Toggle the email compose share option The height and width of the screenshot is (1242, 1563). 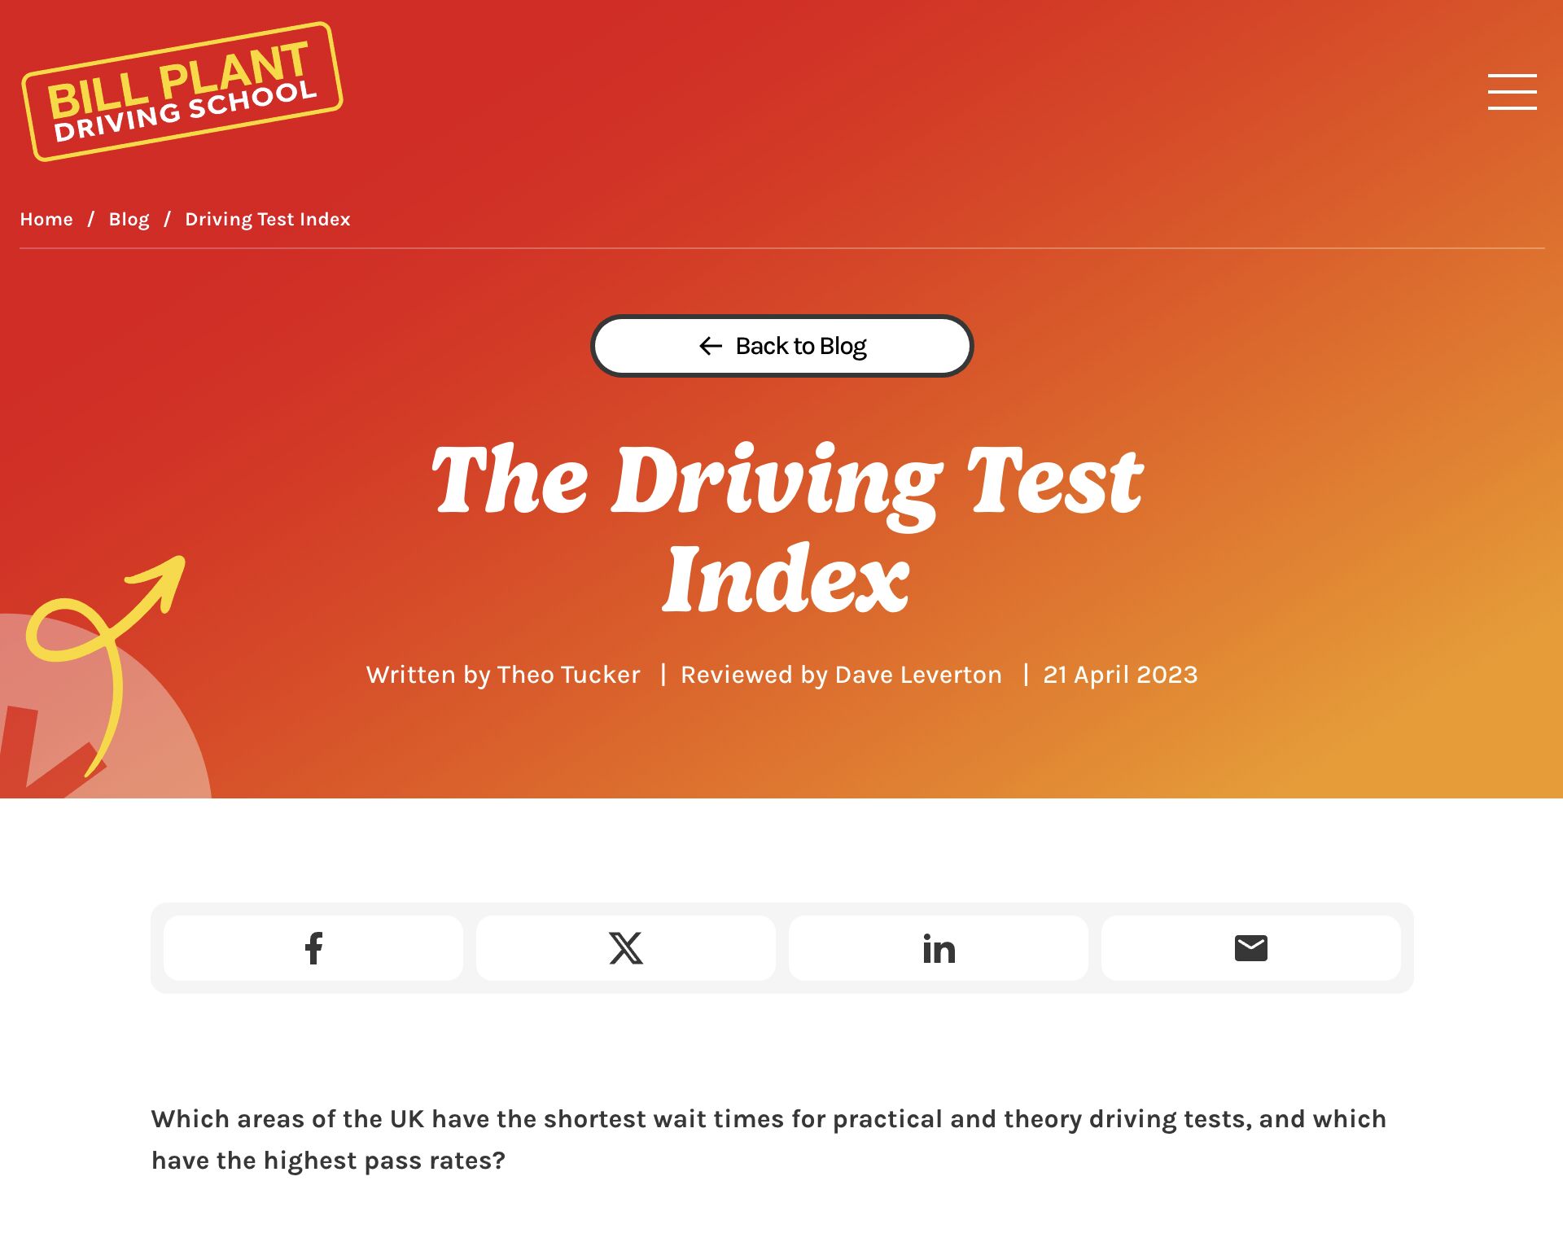click(x=1251, y=947)
